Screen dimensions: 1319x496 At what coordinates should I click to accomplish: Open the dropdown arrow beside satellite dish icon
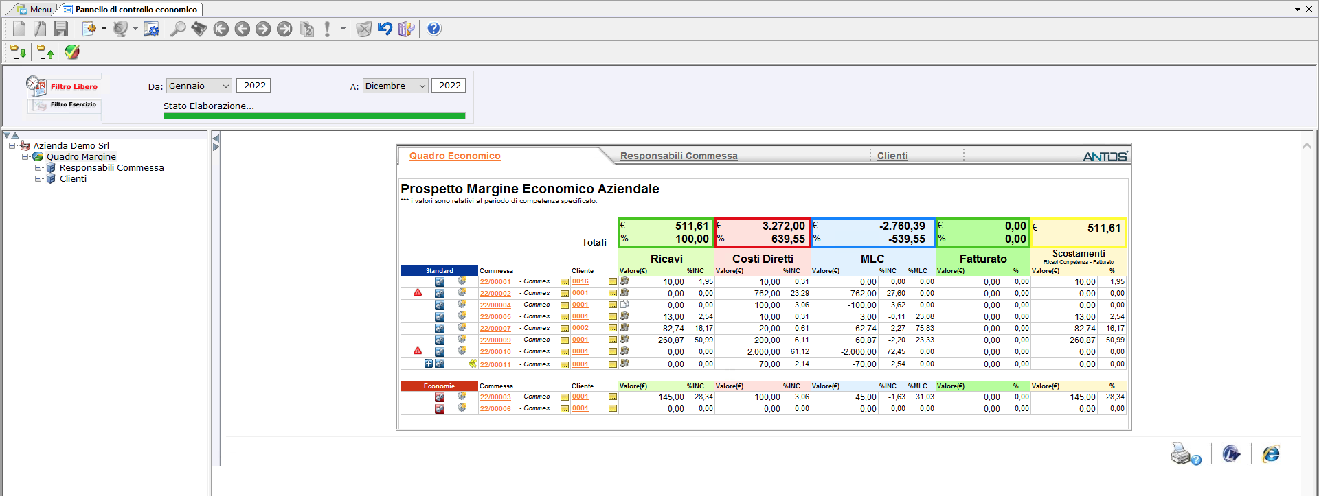click(x=135, y=29)
